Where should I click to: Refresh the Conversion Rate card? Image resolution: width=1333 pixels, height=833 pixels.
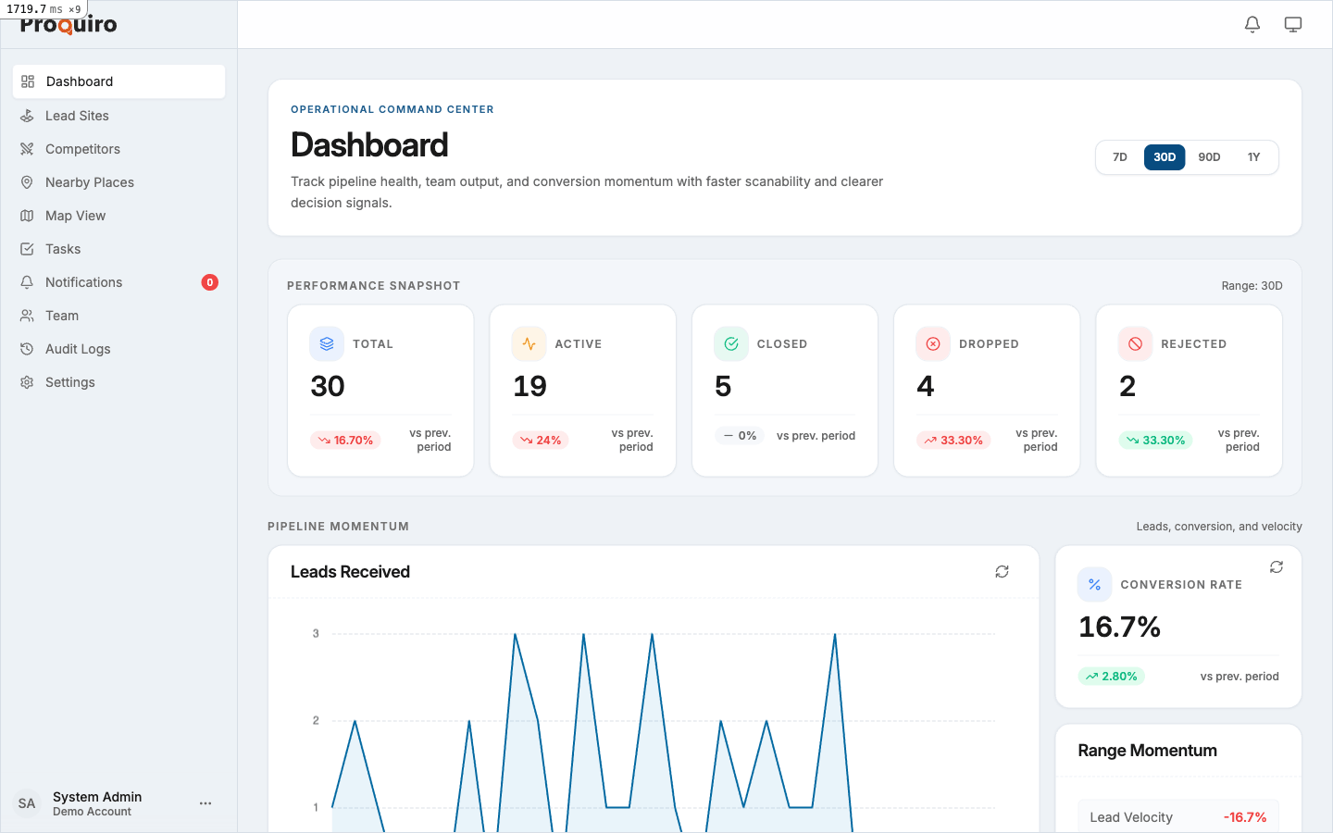(1277, 566)
